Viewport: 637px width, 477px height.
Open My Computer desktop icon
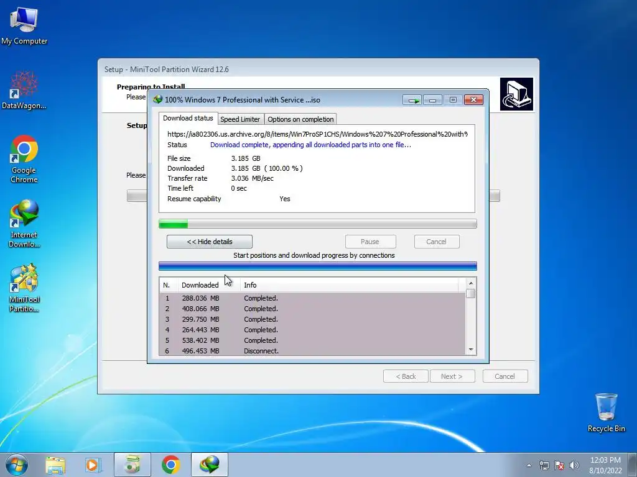click(24, 25)
